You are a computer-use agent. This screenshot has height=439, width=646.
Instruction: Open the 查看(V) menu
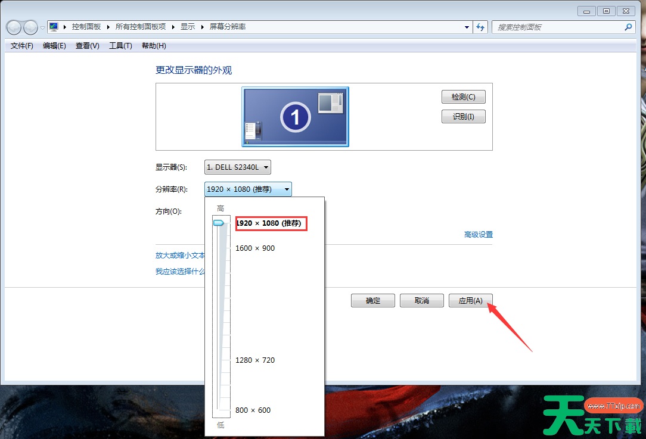[x=87, y=46]
